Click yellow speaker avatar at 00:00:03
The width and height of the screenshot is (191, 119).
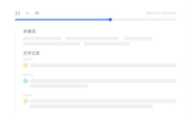25,65
